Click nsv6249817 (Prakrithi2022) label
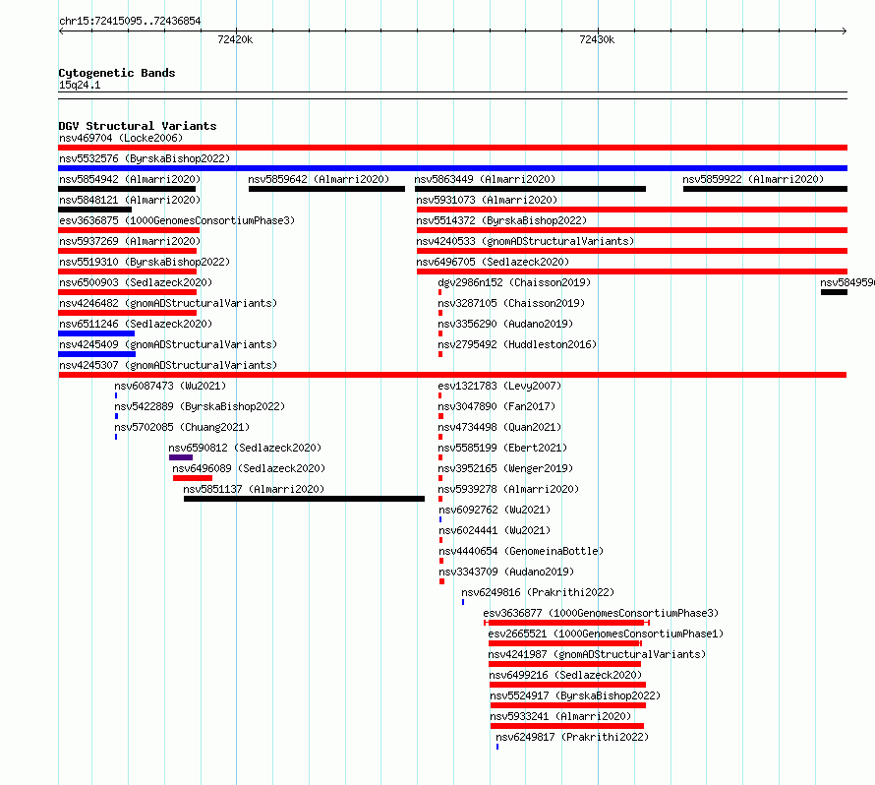Screen dimensions: 875x785 coord(572,737)
